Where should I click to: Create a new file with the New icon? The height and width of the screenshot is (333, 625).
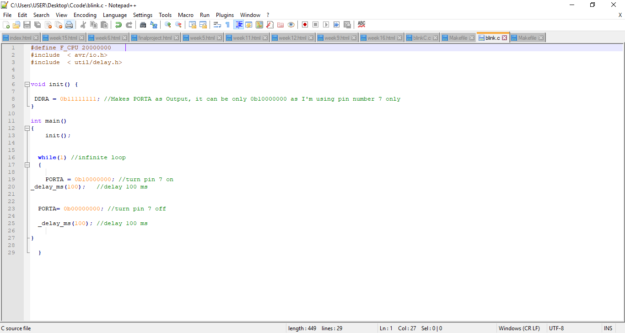6,25
